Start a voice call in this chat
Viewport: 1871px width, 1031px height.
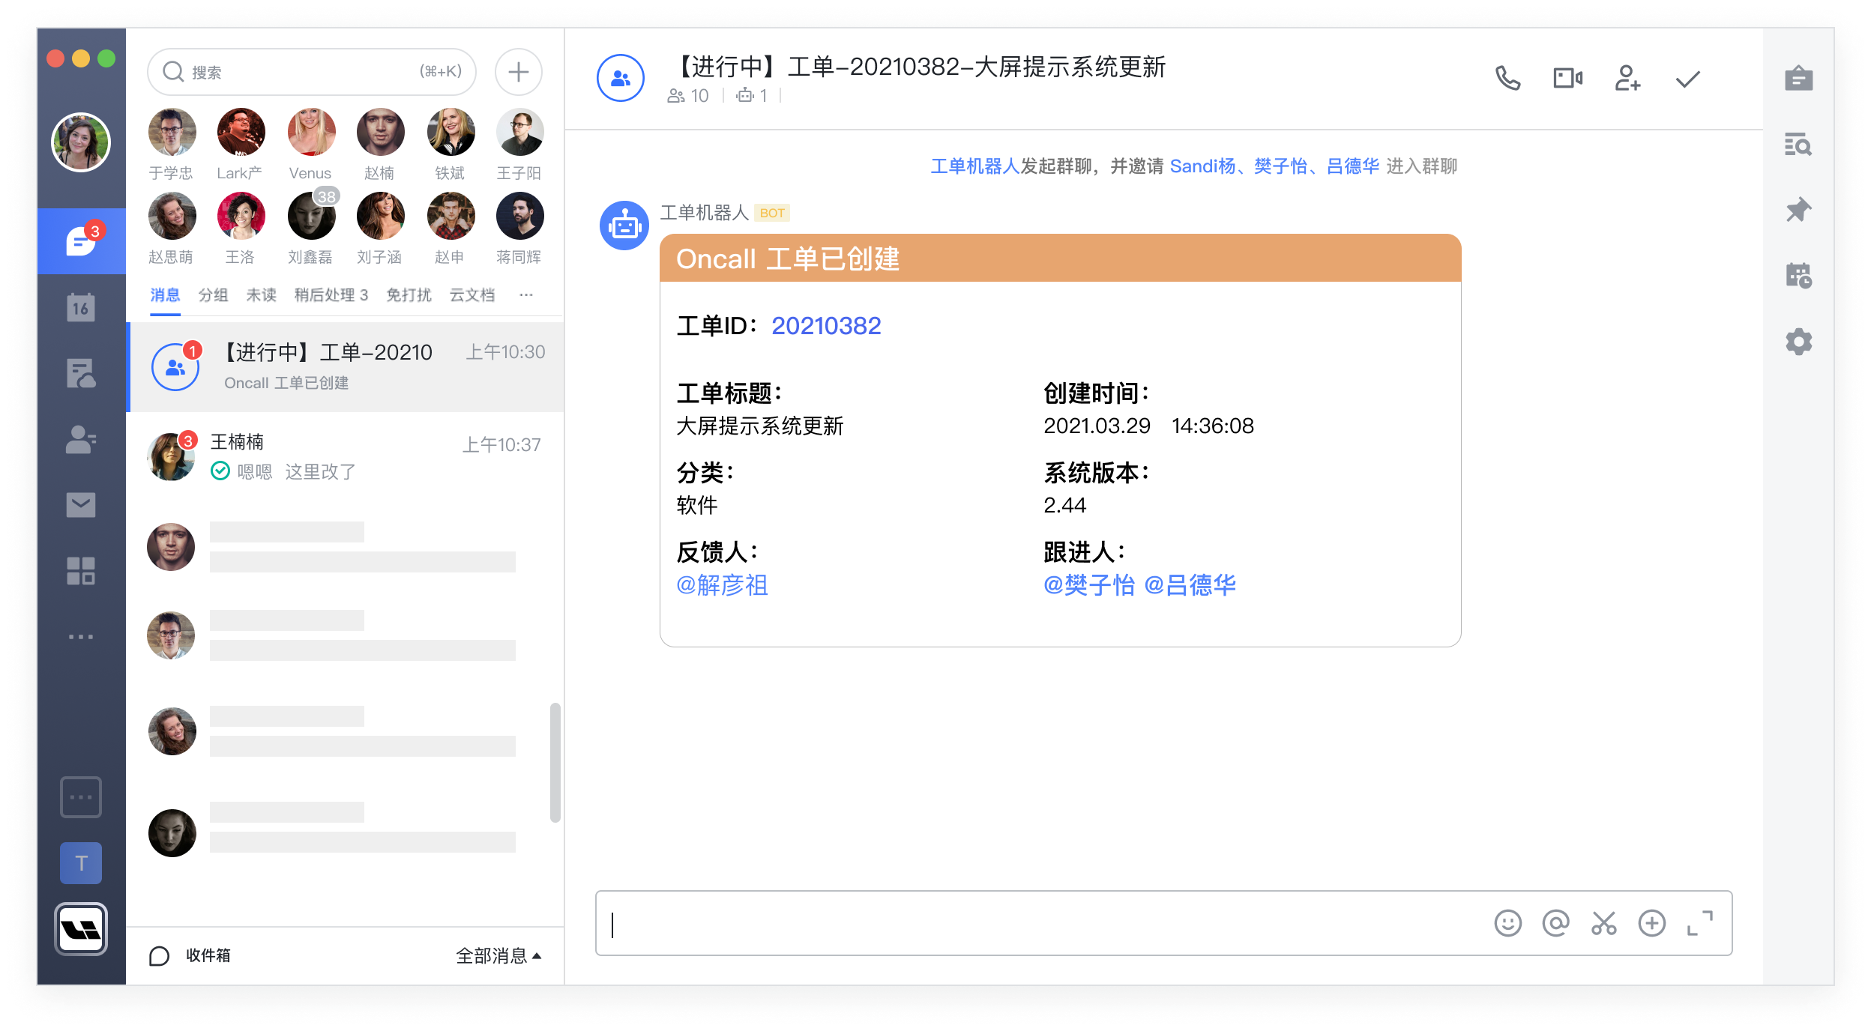(x=1507, y=78)
